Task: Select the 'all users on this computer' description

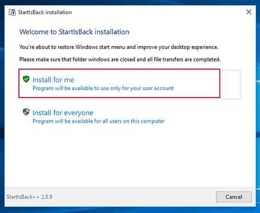Action: (x=98, y=121)
